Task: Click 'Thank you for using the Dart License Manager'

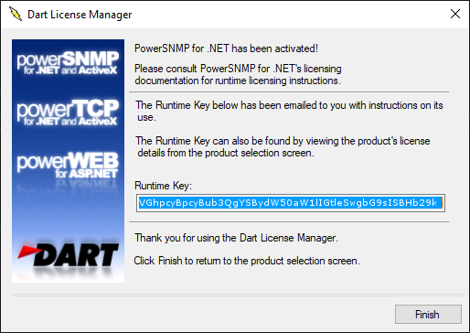Action: point(236,238)
